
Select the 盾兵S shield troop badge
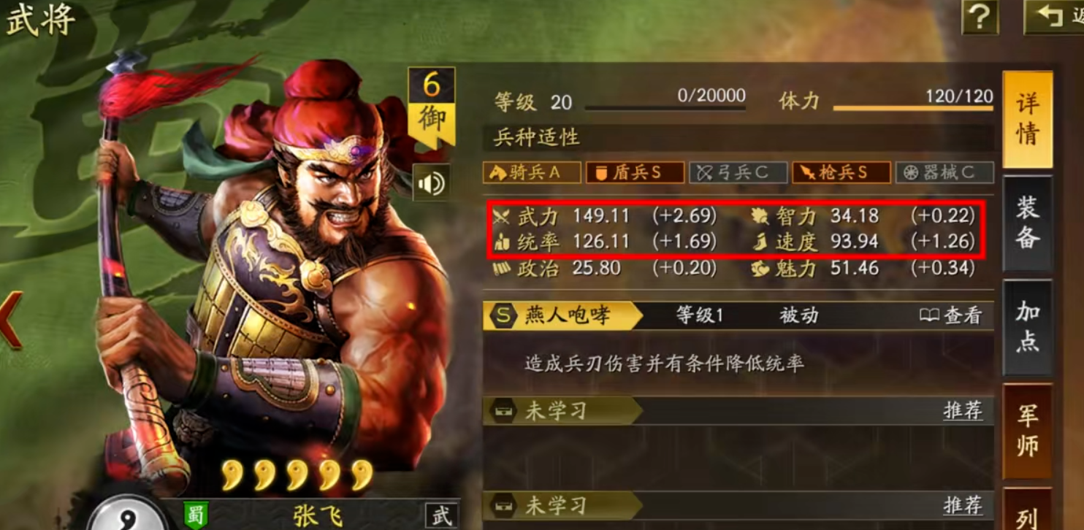(x=635, y=172)
